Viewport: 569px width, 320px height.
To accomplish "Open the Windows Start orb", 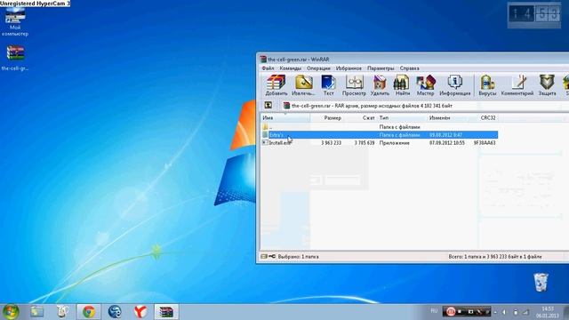I will click(x=11, y=312).
